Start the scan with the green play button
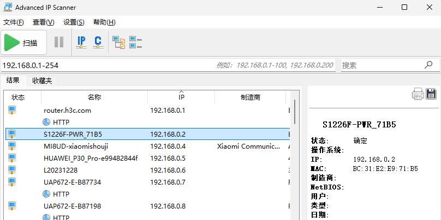The width and height of the screenshot is (441, 220). pyautogui.click(x=23, y=42)
